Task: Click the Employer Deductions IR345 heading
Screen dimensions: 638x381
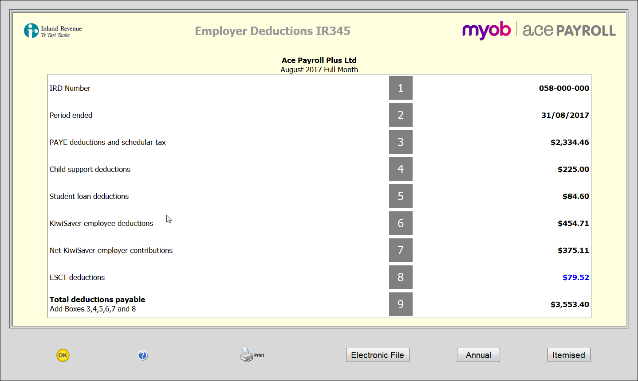Action: [272, 31]
